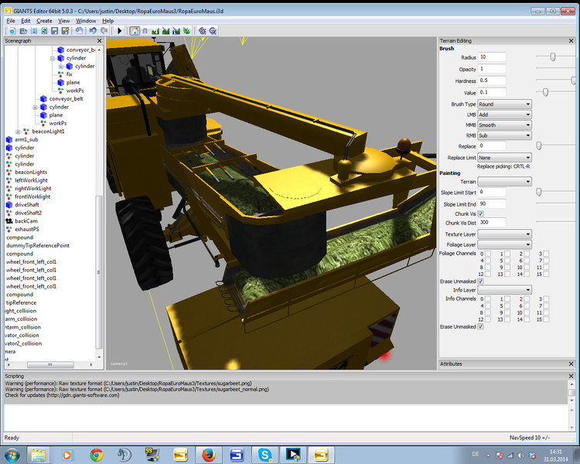
Task: Select the terrain sculpt mode icon
Action: click(x=155, y=31)
